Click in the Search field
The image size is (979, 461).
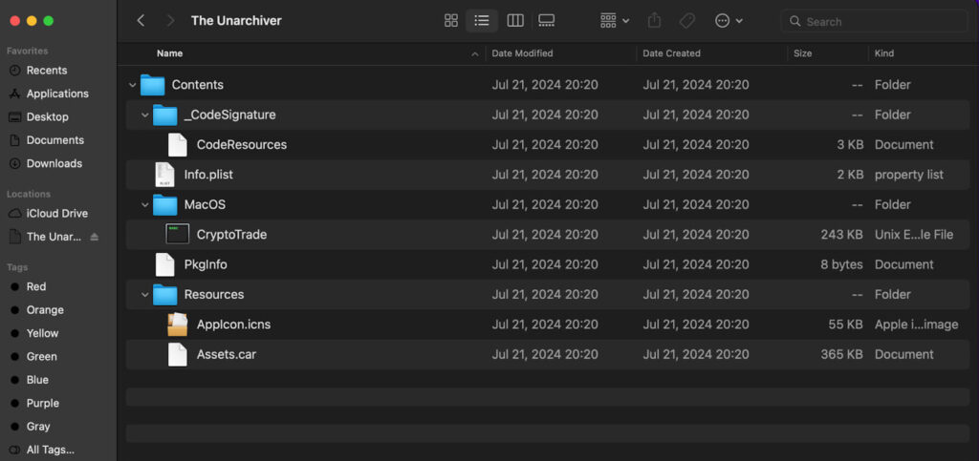click(874, 21)
